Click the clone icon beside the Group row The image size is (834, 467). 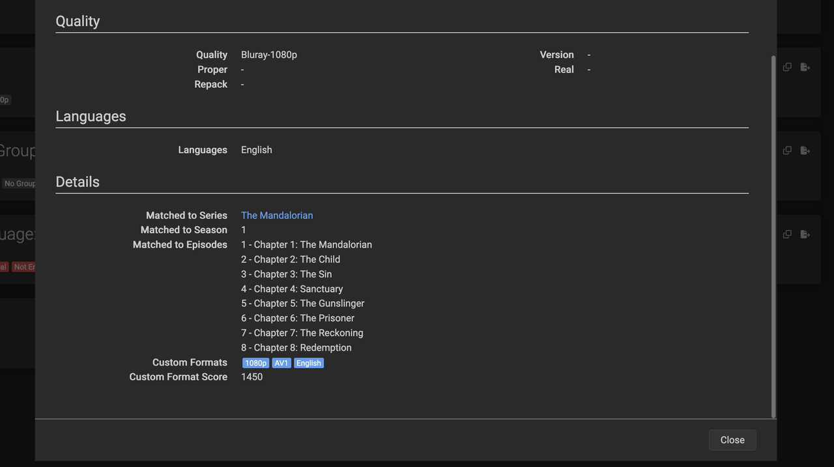787,150
